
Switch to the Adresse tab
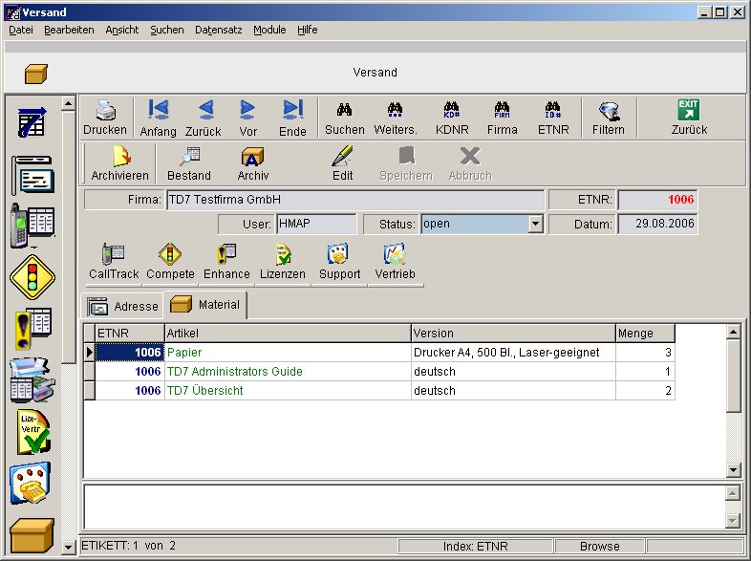(123, 306)
